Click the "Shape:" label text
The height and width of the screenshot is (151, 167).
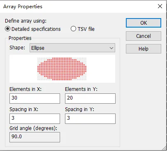17,48
